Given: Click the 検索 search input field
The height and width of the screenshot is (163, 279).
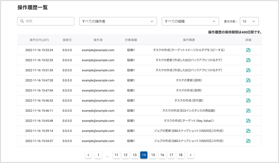Looking at the screenshot, I should point(49,21).
